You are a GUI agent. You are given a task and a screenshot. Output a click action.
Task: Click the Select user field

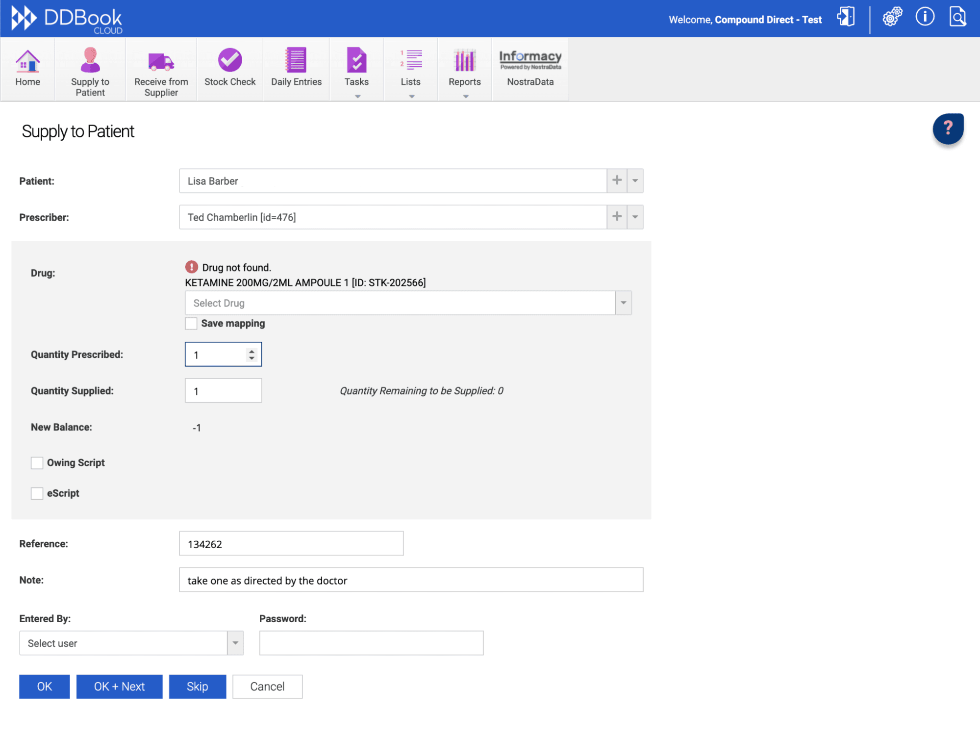tap(123, 643)
